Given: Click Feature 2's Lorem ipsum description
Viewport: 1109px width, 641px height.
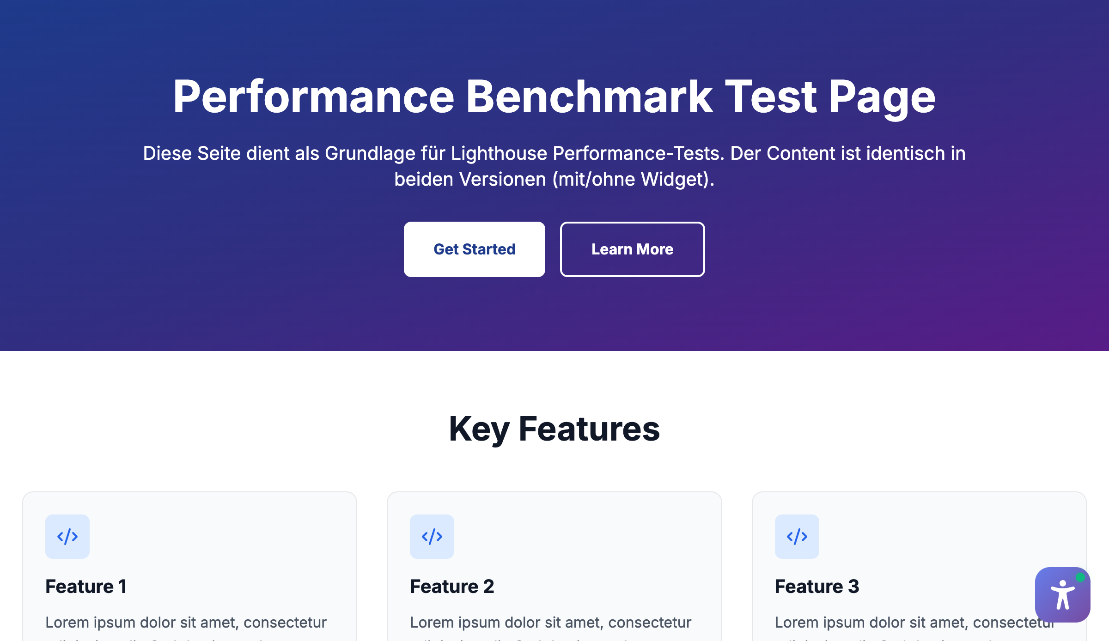Looking at the screenshot, I should click(550, 623).
